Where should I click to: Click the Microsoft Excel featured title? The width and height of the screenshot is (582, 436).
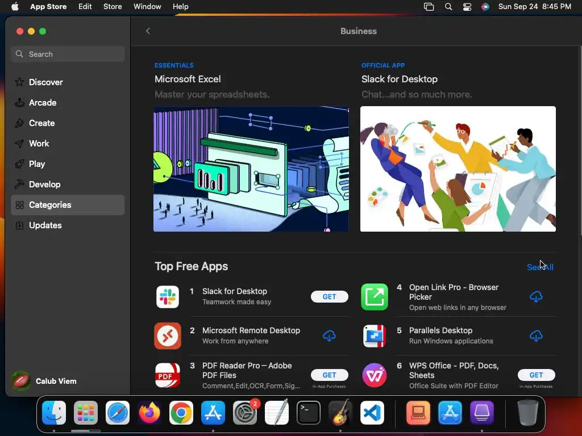(188, 79)
